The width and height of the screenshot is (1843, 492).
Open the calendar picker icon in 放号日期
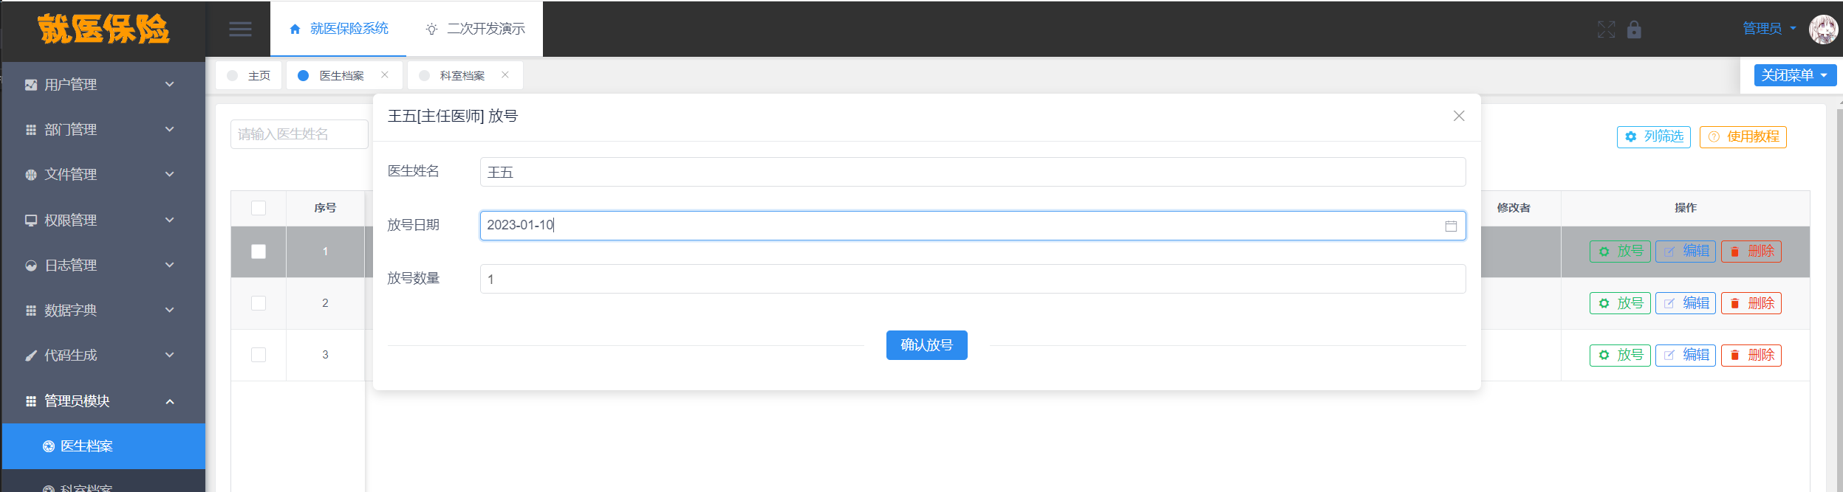(1451, 226)
